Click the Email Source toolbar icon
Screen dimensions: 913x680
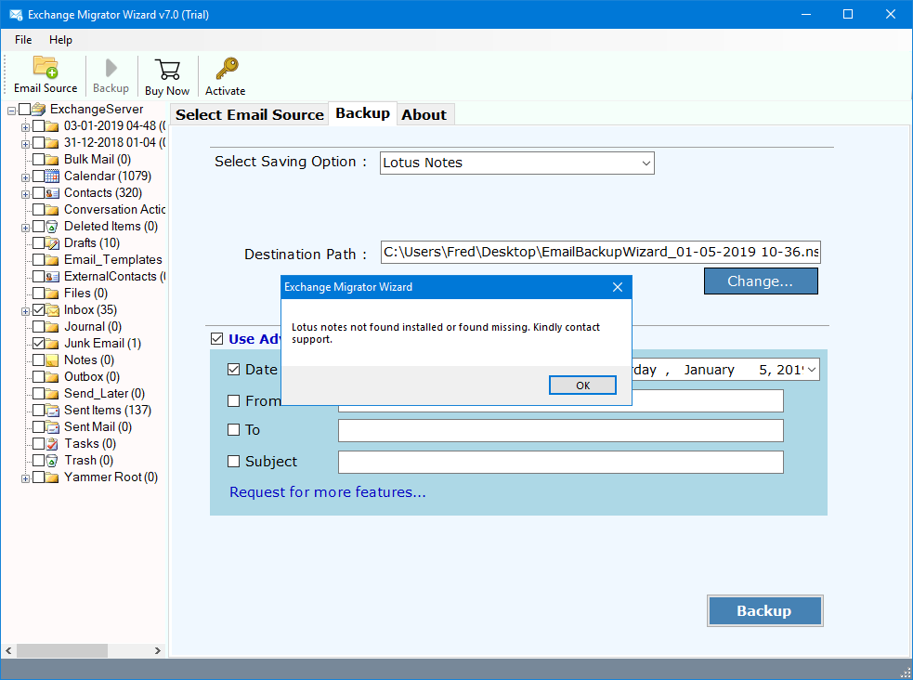46,67
